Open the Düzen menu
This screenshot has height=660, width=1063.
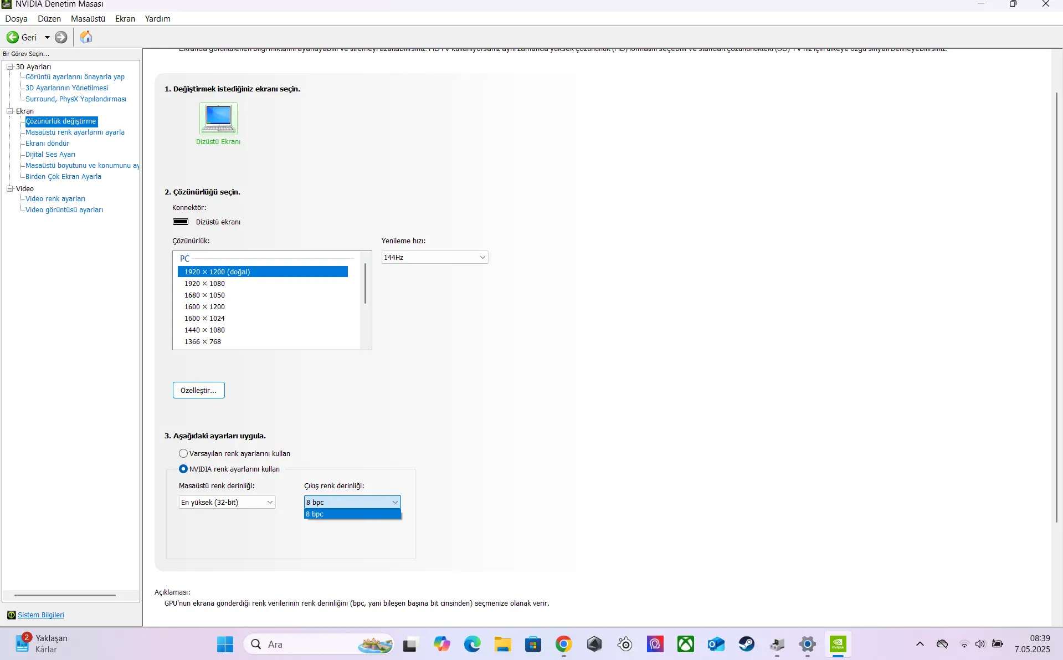(49, 19)
